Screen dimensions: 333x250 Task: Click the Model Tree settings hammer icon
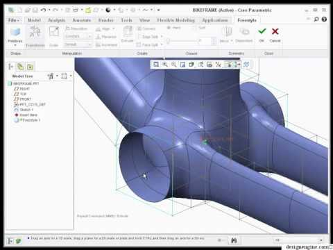click(x=51, y=76)
